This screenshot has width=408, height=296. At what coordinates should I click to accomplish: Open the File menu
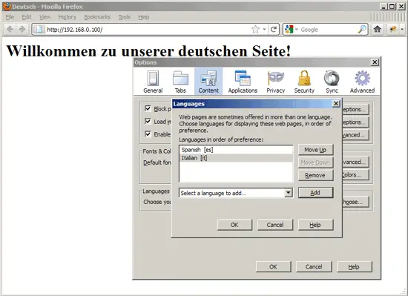point(10,17)
